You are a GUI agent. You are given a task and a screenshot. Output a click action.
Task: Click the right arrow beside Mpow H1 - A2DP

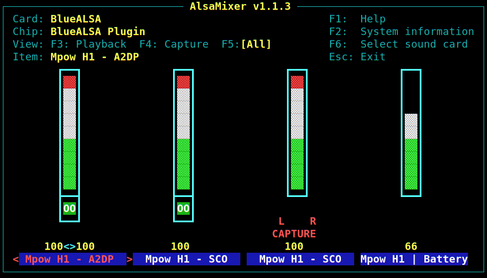click(x=129, y=259)
